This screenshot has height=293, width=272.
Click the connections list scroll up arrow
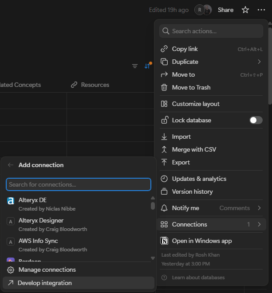(153, 198)
